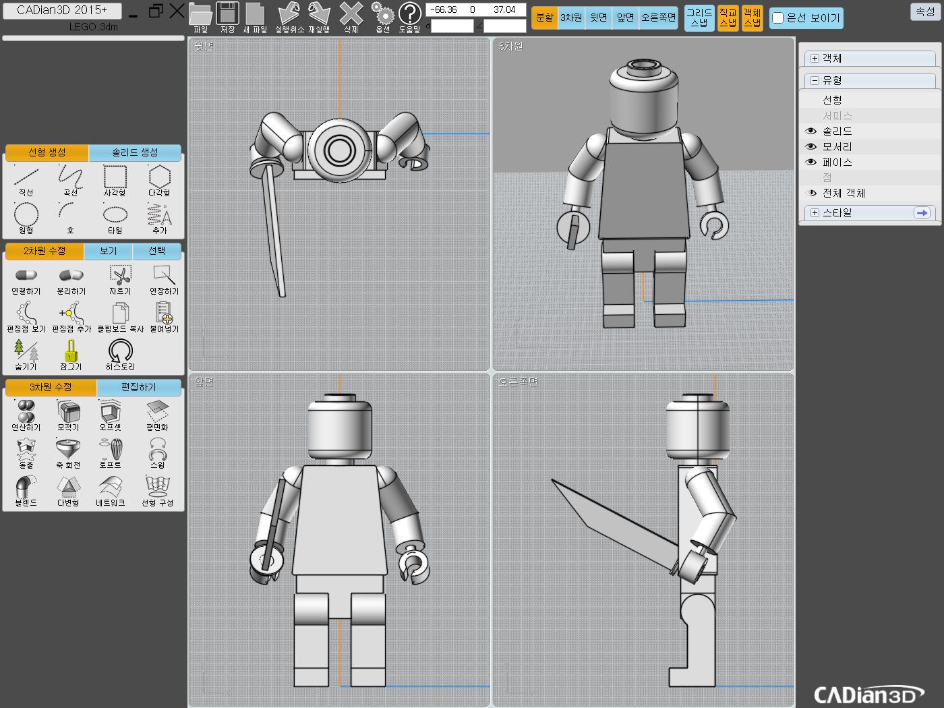Lock objects with 잠그기 padlock
Image resolution: width=944 pixels, height=708 pixels.
[x=71, y=353]
